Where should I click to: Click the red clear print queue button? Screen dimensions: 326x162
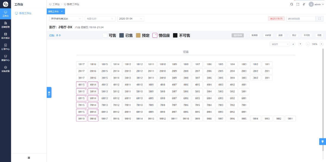[x=276, y=19]
